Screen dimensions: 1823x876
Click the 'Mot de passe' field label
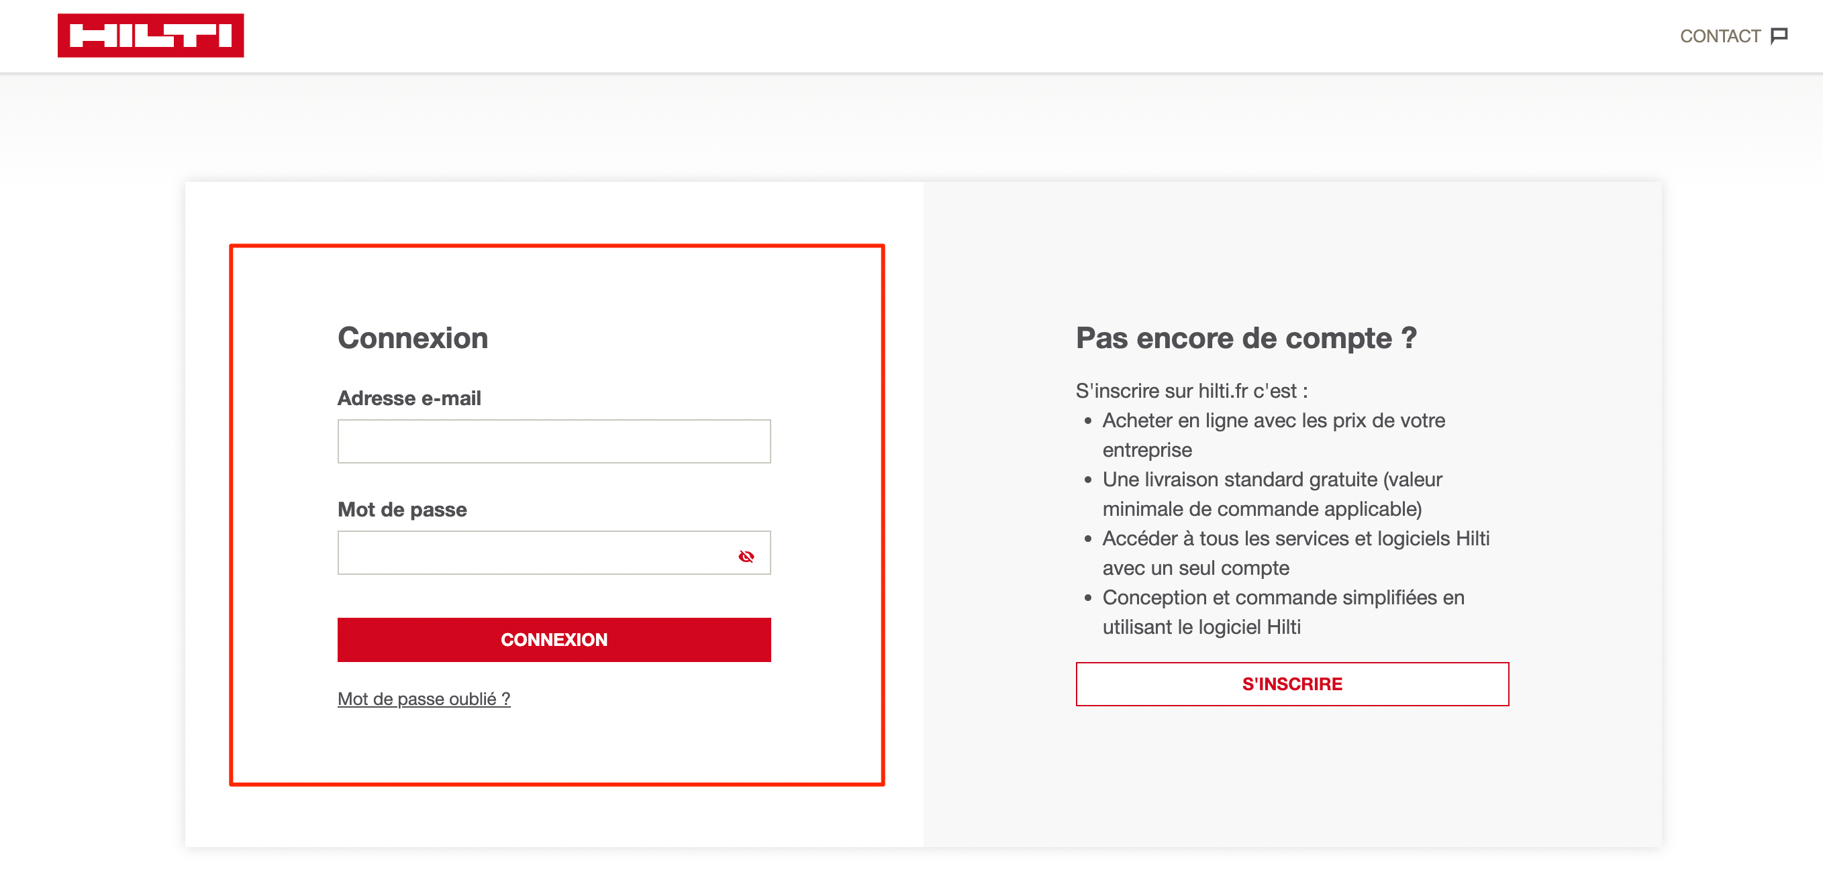pos(402,510)
